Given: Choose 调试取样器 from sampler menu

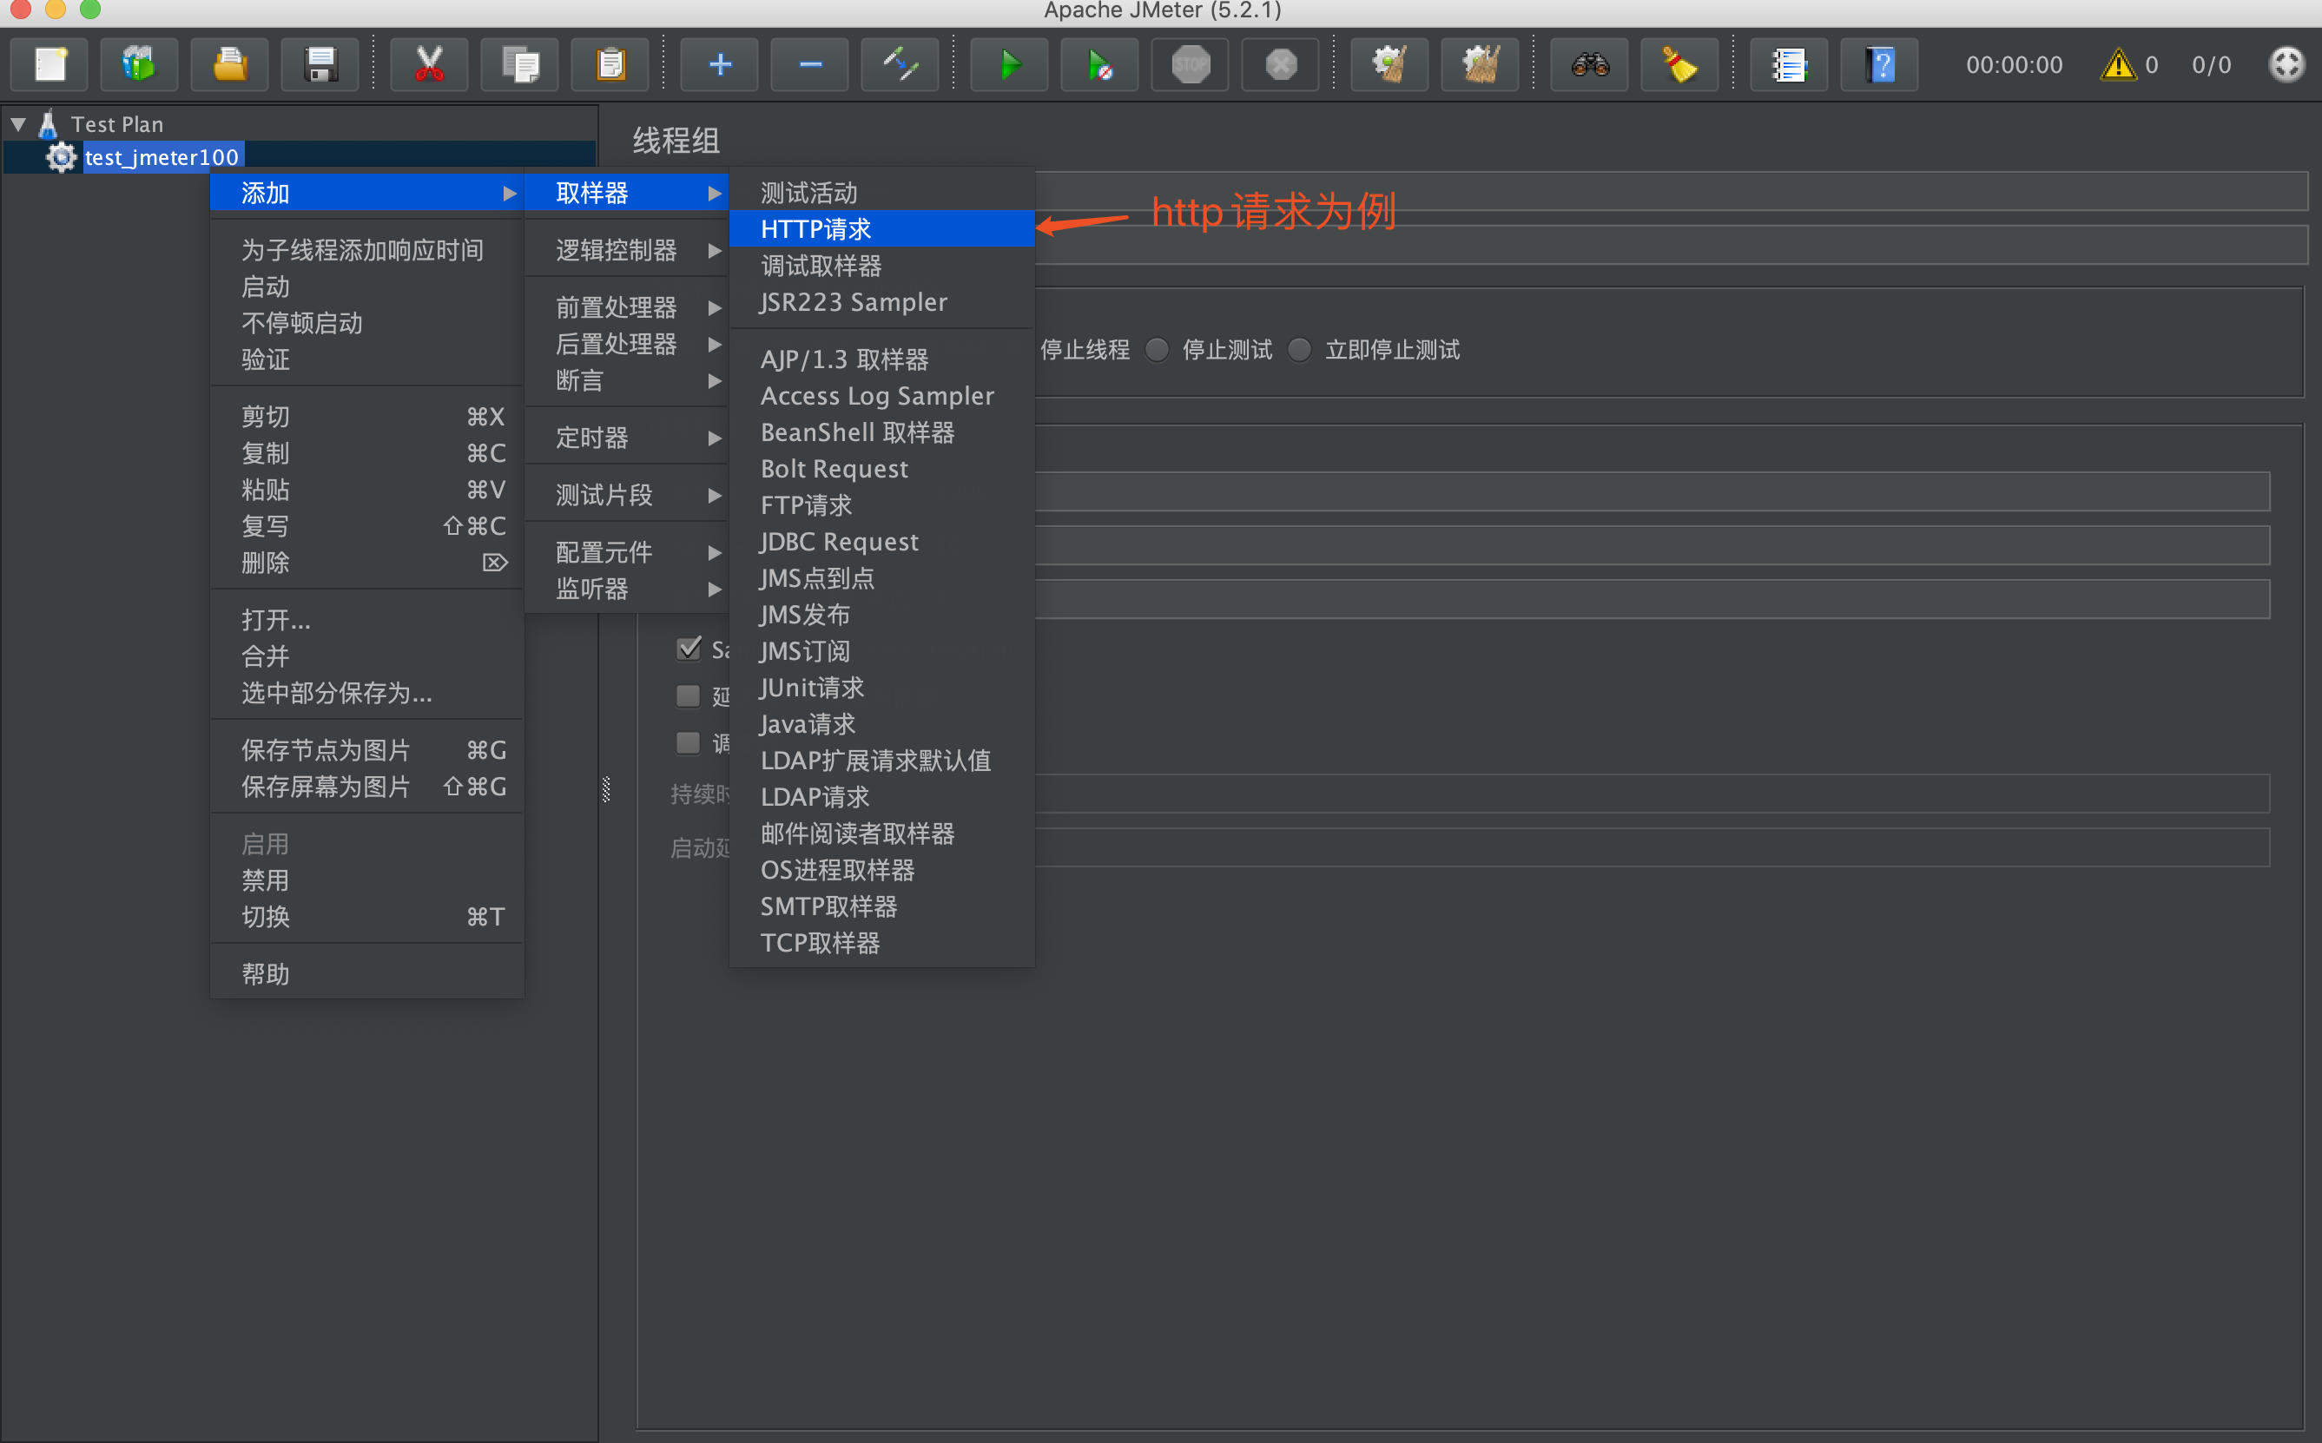Looking at the screenshot, I should click(x=882, y=266).
